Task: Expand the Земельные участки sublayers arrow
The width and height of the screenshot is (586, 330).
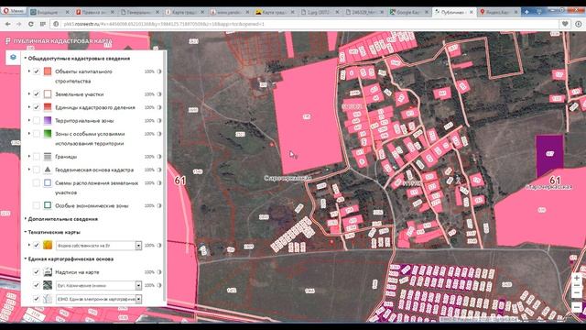Action: (x=29, y=93)
